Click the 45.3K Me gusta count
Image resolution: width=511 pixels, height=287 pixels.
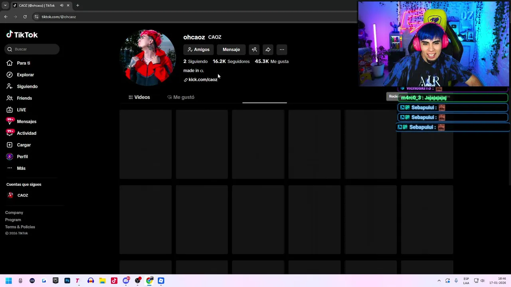click(271, 61)
